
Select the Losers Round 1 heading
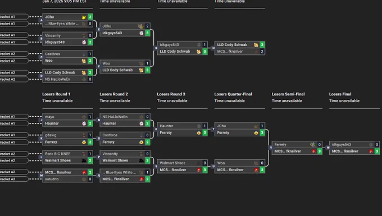56,94
